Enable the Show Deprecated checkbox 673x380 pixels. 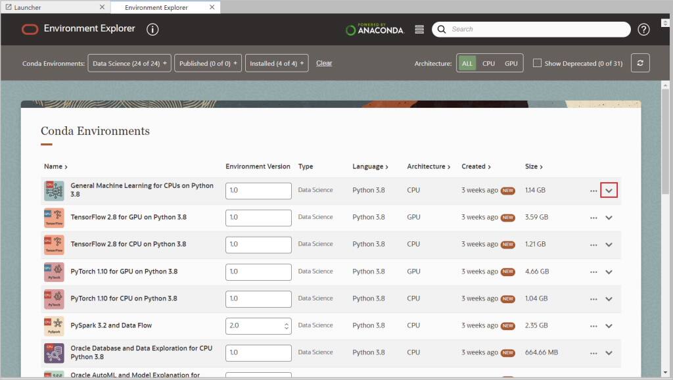tap(537, 62)
